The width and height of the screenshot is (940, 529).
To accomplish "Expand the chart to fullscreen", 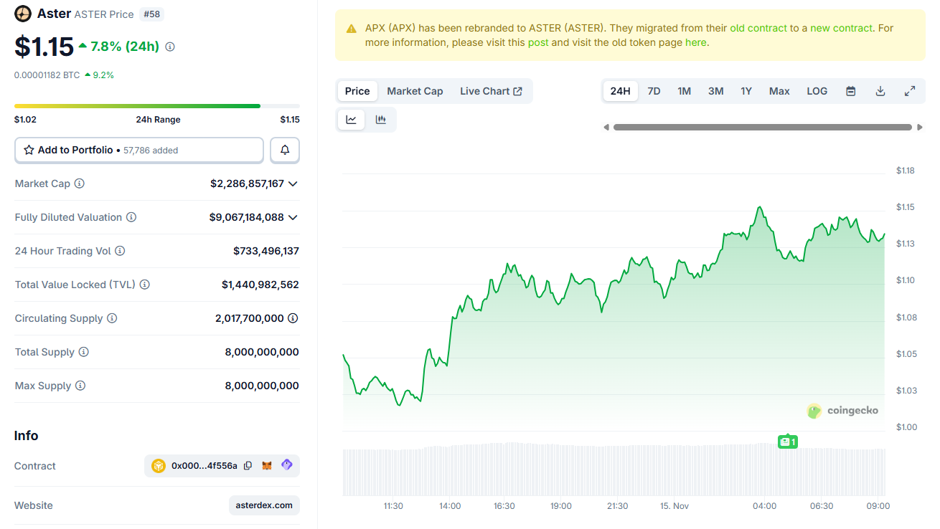I will coord(910,91).
